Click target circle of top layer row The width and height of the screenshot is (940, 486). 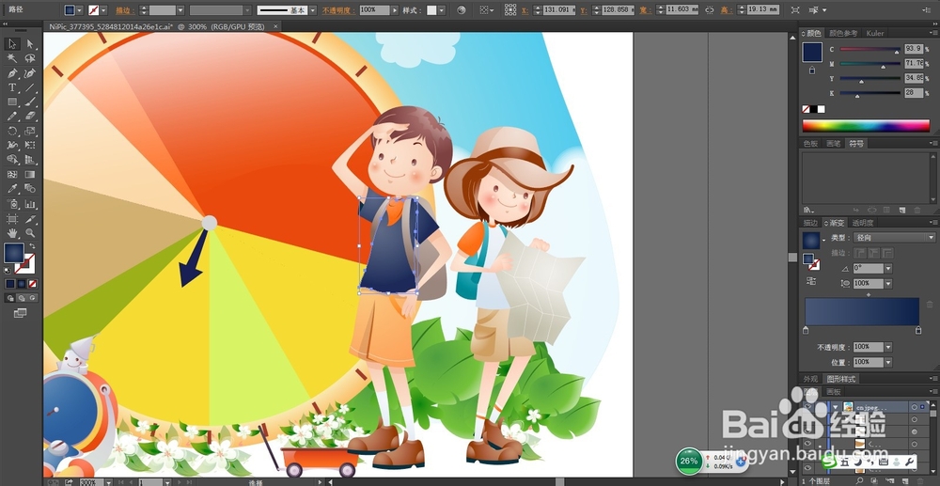click(x=915, y=407)
